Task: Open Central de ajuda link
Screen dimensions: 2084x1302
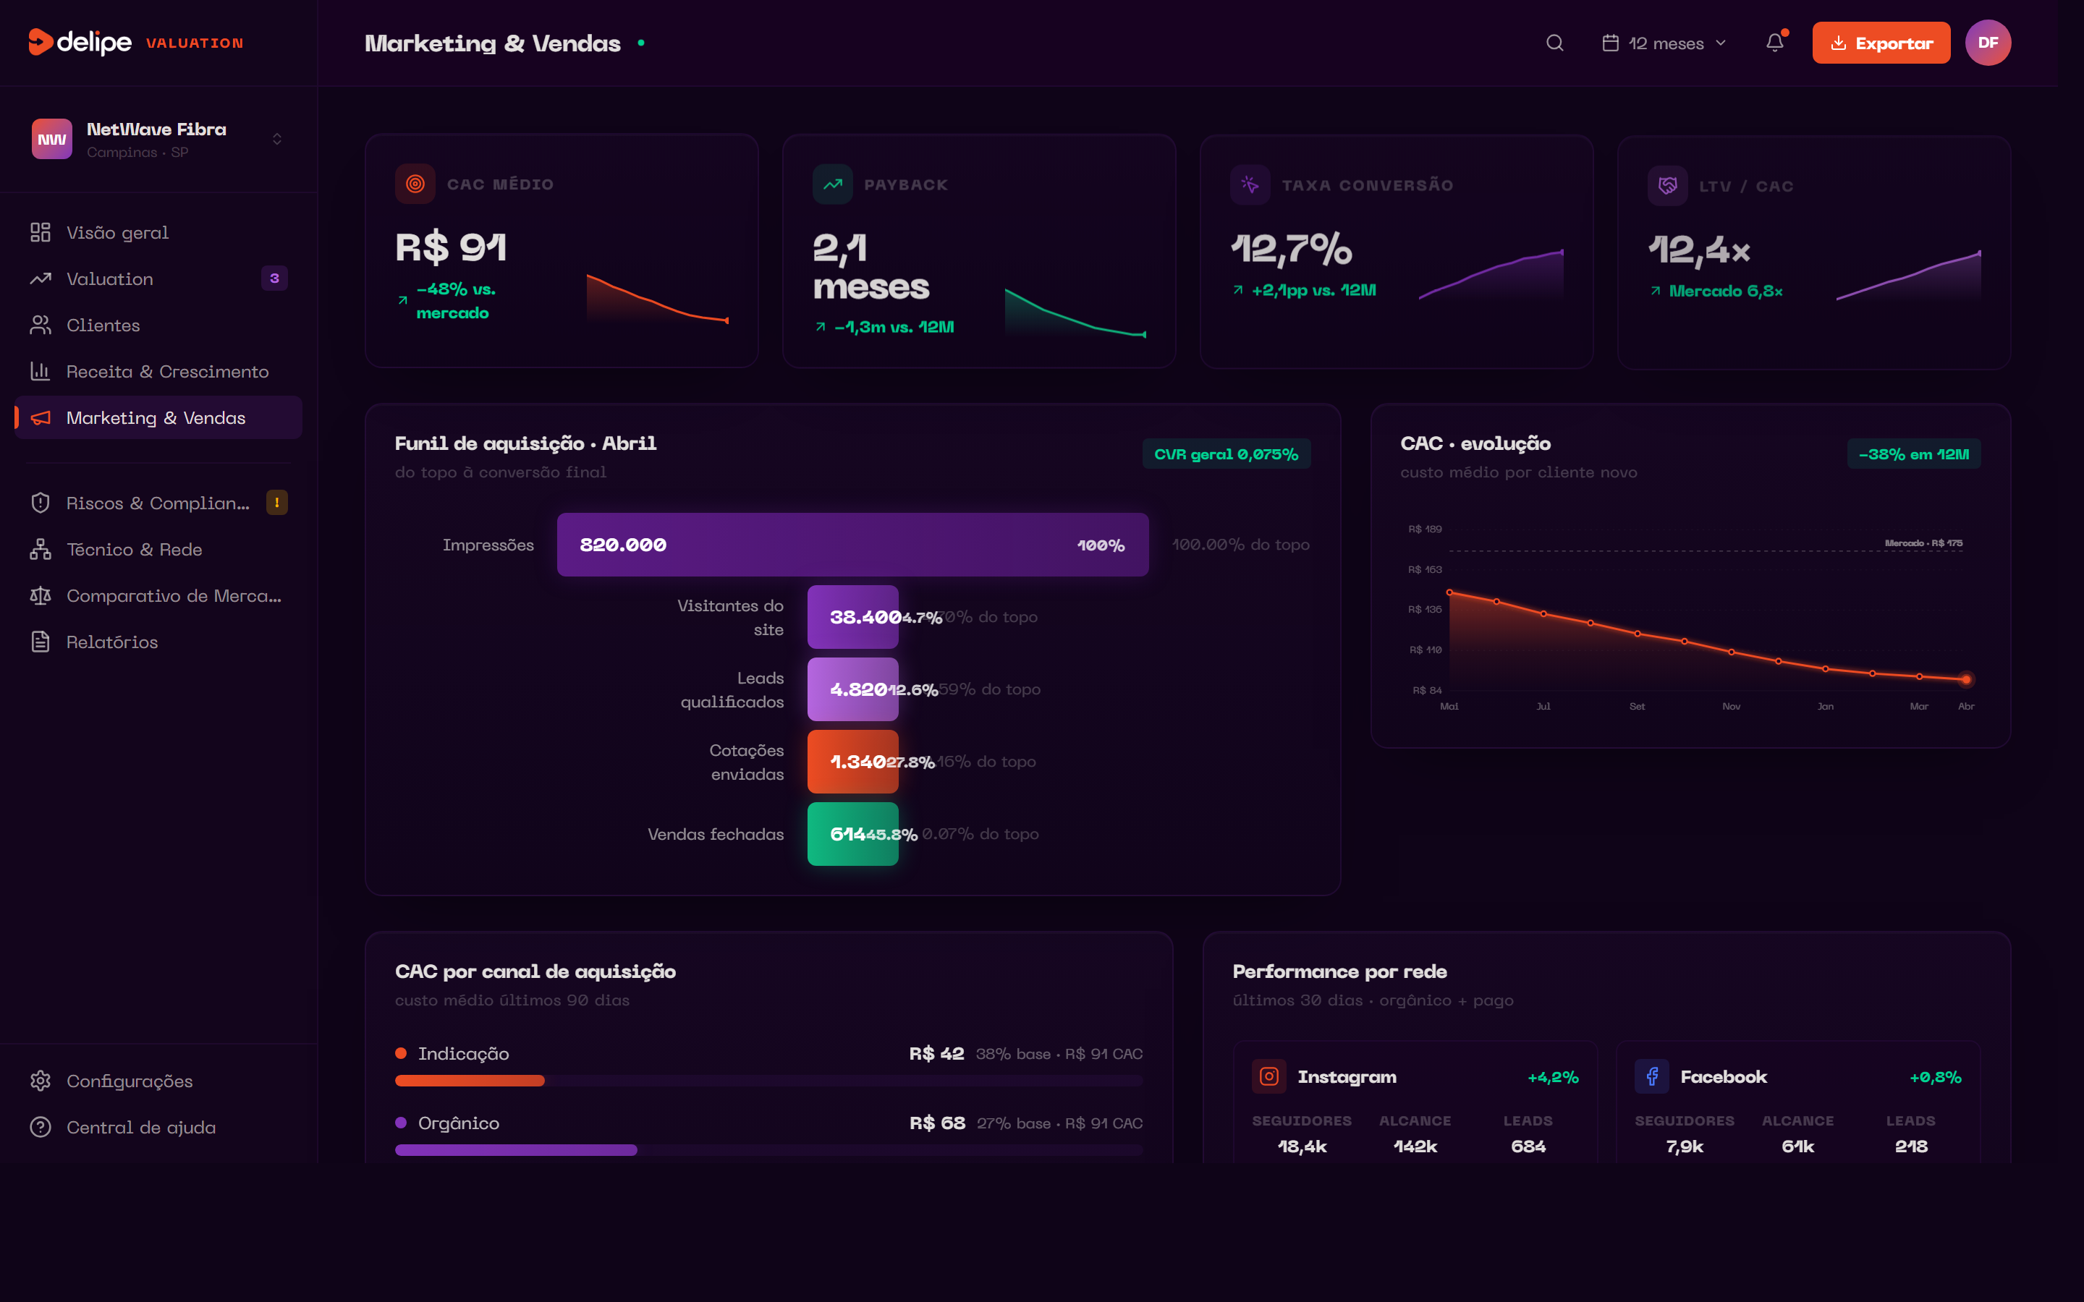Action: 141,1127
